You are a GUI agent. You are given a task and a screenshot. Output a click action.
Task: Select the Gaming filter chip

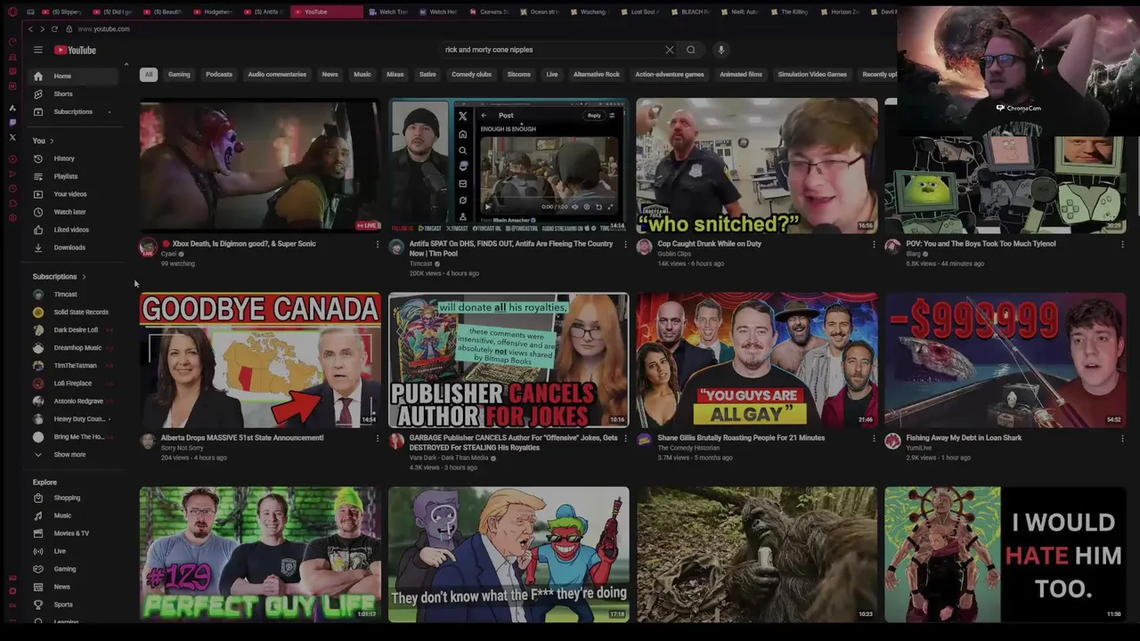point(179,75)
